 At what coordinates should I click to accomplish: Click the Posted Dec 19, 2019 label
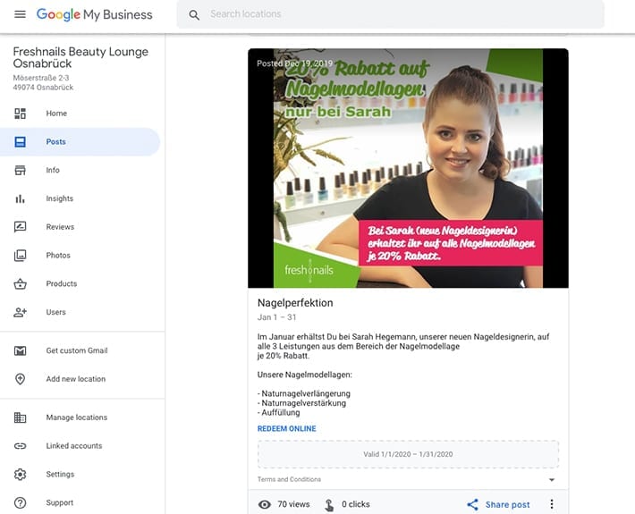click(295, 63)
